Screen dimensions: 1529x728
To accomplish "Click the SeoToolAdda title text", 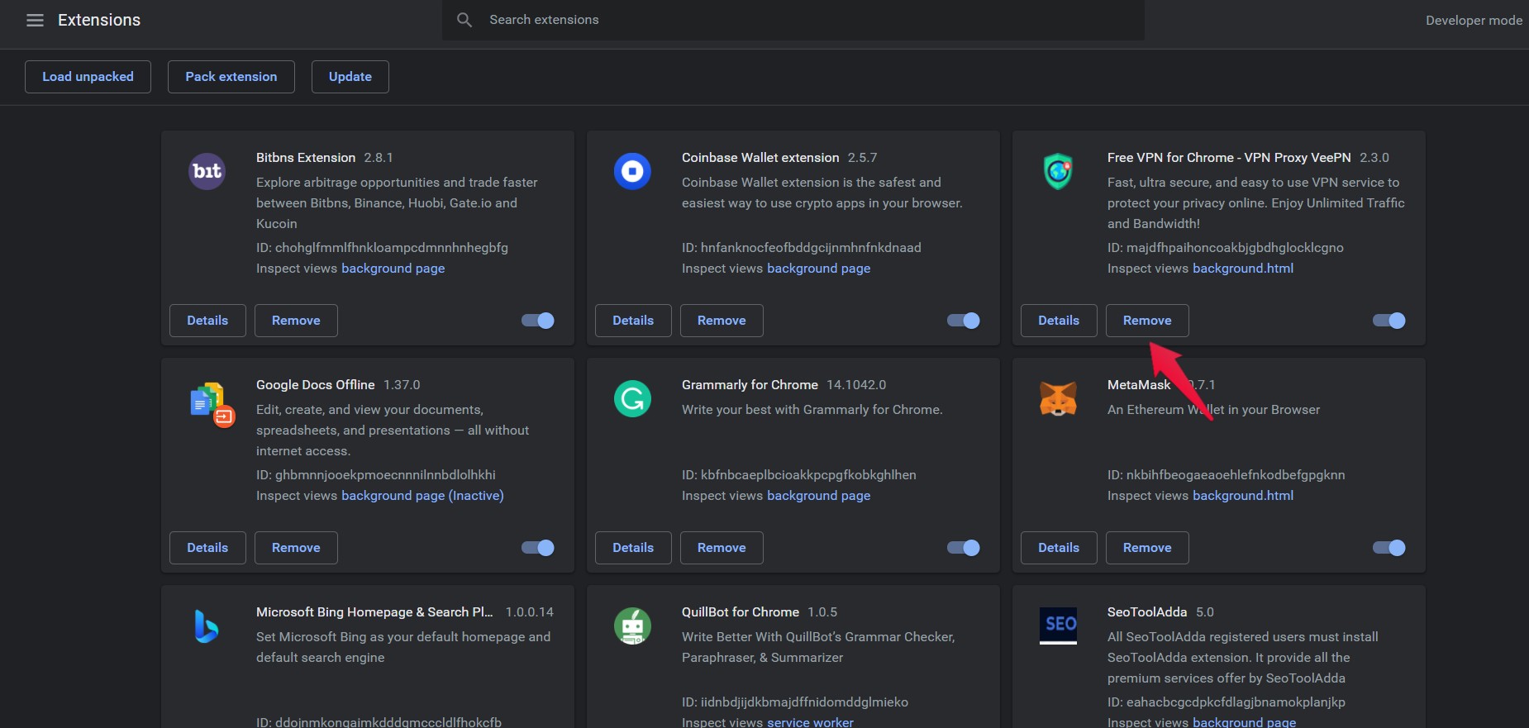I will point(1147,612).
